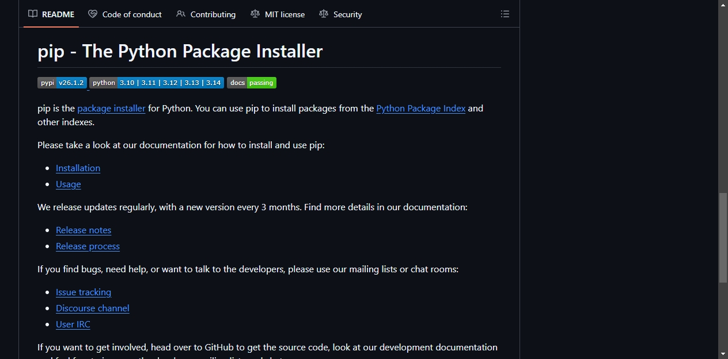Image resolution: width=728 pixels, height=359 pixels.
Task: Open the Issue tracking link
Action: (84, 292)
